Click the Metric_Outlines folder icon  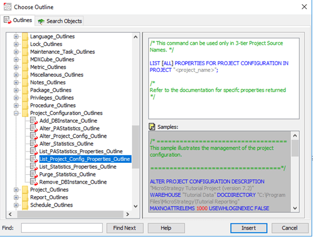pos(25,67)
